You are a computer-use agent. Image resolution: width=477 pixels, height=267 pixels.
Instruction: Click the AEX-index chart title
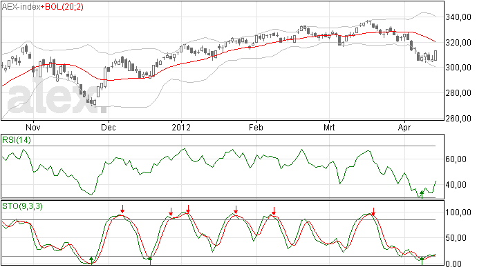[21, 7]
